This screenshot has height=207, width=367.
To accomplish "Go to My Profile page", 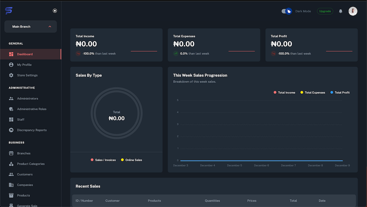I will [x=24, y=65].
